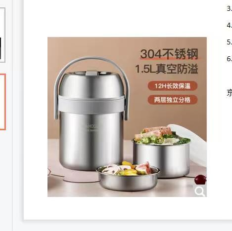Click the shallow bowl with mushrooms
The image size is (232, 231).
tap(128, 178)
